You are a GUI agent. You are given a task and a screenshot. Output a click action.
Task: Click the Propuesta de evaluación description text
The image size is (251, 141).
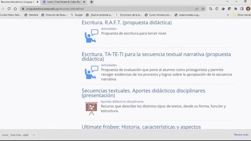(x=166, y=74)
